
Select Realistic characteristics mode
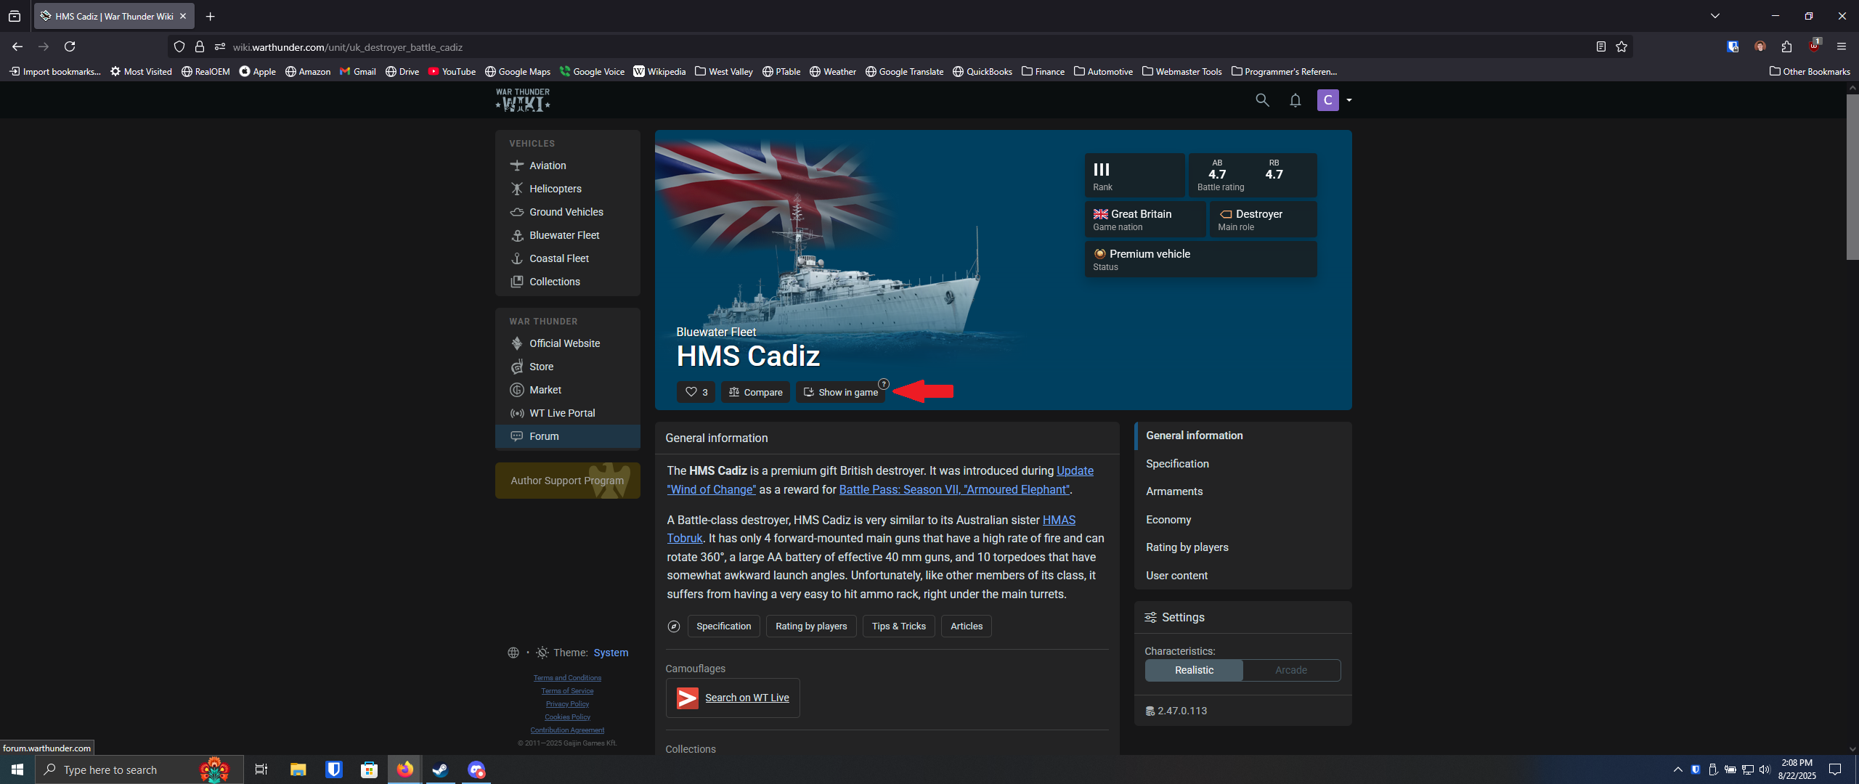click(x=1194, y=670)
